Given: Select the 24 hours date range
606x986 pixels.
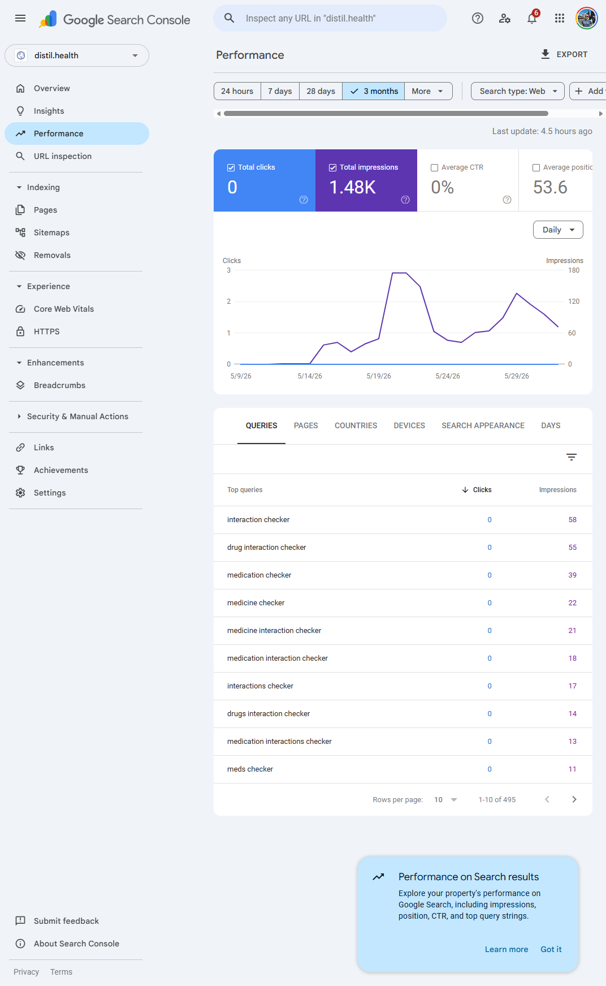Looking at the screenshot, I should pyautogui.click(x=237, y=91).
